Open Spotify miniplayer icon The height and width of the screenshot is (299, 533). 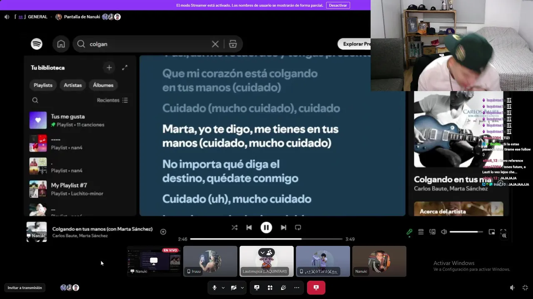492,232
